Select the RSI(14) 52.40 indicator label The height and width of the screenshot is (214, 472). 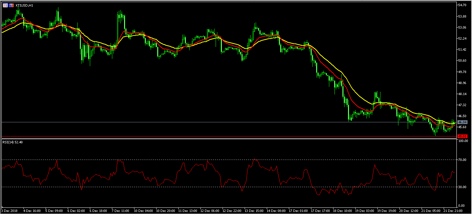click(x=12, y=142)
